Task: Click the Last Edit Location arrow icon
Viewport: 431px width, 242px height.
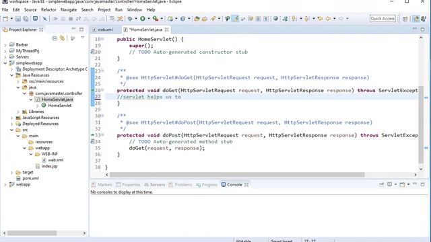Action: click(320, 19)
